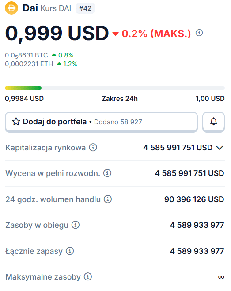Show info for Łącznie zapasy
The height and width of the screenshot is (291, 231).
[x=70, y=251]
